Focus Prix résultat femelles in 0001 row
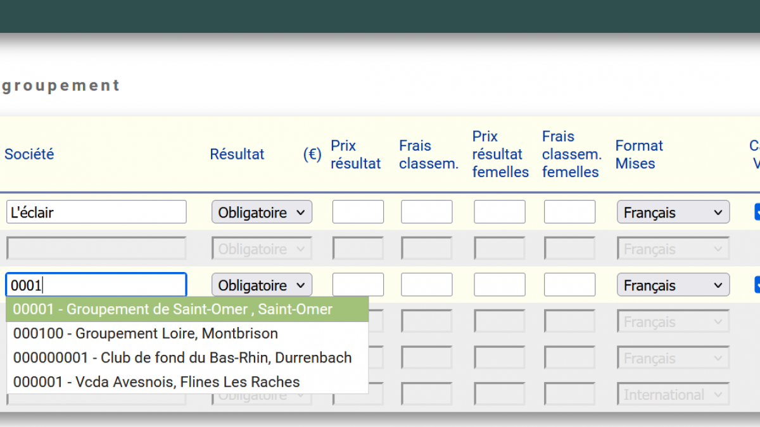 499,285
